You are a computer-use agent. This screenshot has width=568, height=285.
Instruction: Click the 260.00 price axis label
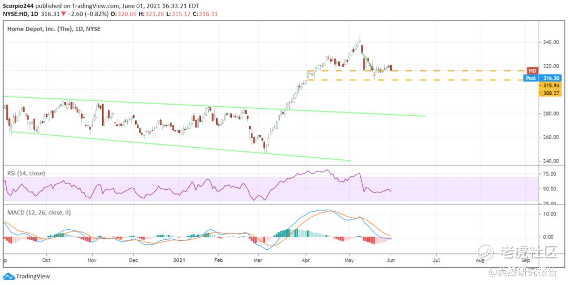[x=550, y=138]
